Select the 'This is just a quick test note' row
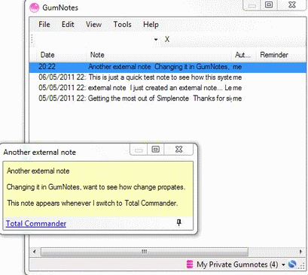This screenshot has height=275, width=308. pos(168,77)
